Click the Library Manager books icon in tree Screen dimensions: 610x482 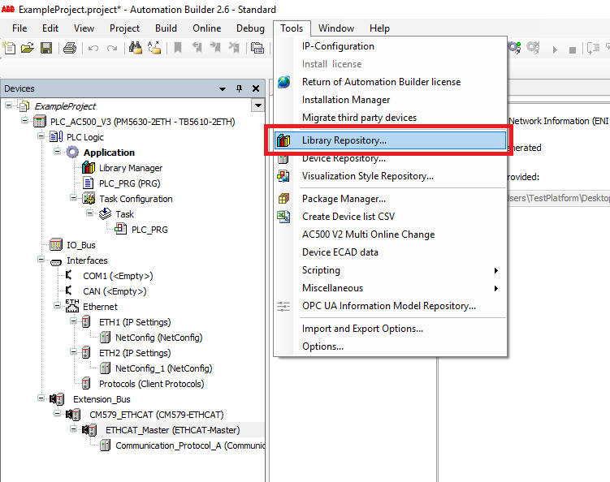89,168
